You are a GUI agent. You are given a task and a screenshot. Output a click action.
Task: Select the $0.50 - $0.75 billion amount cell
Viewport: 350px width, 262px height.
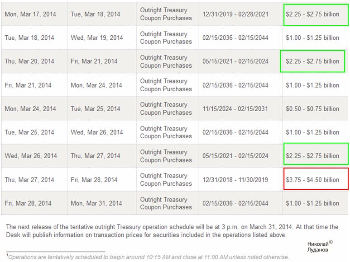click(x=312, y=109)
